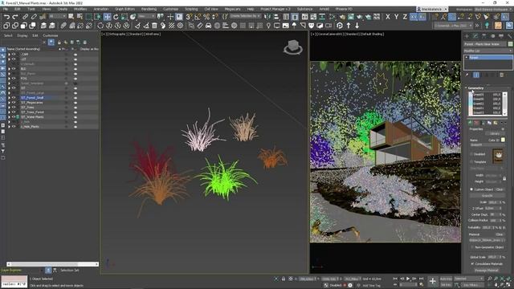
Task: Click the lock icon in scene explorer toolbar
Action: pyautogui.click(x=59, y=43)
